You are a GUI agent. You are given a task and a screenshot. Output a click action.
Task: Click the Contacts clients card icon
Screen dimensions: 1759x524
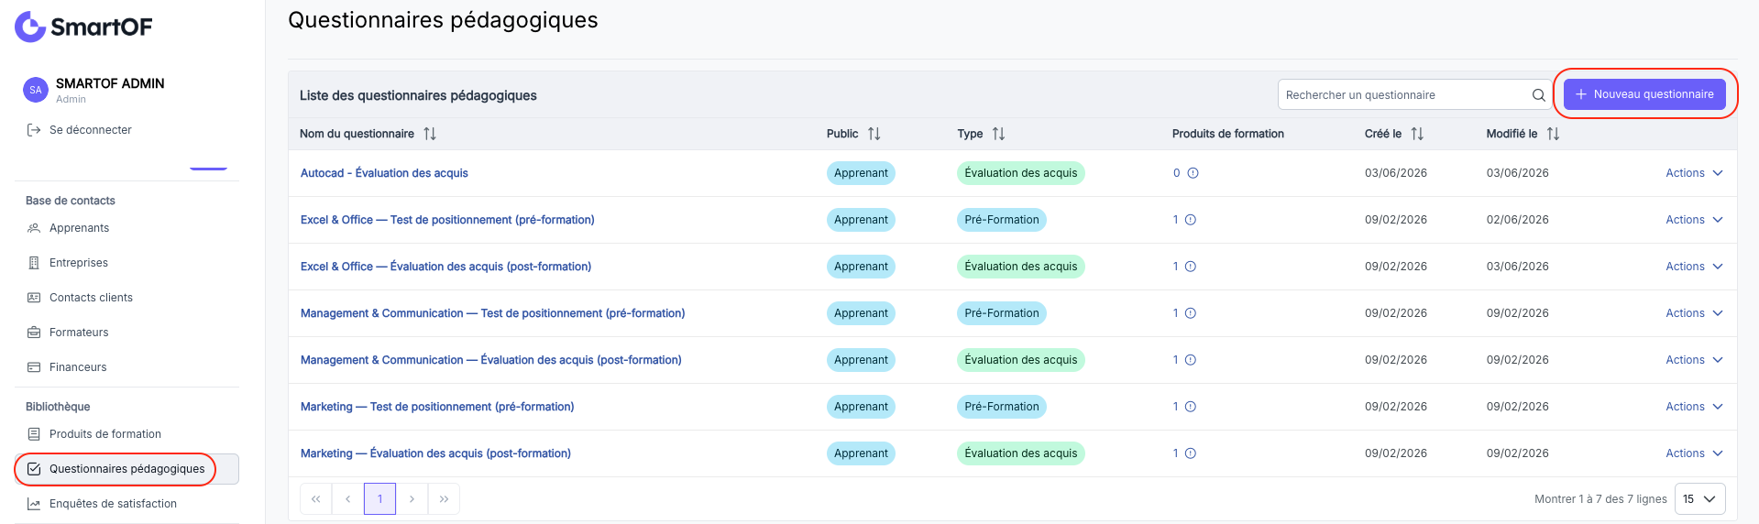coord(34,298)
